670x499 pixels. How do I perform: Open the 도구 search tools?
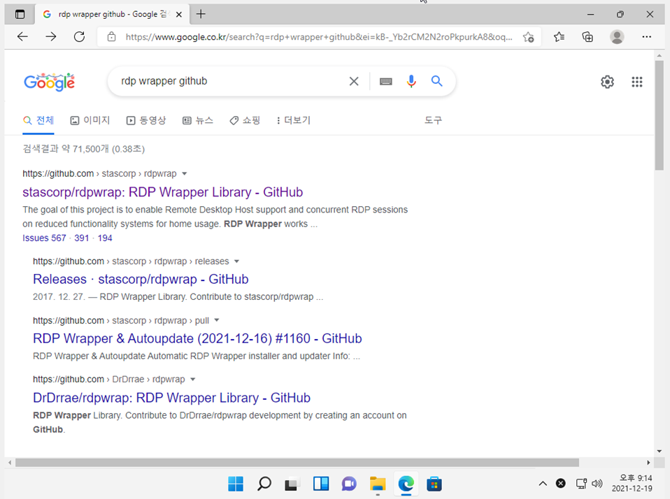tap(433, 120)
